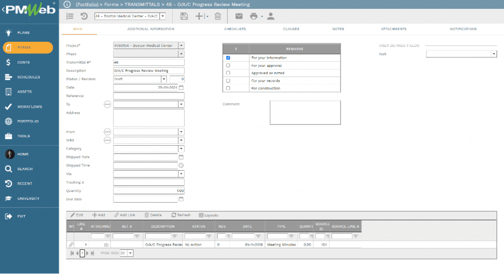Open Layouts in the grid toolbar
The image size is (504, 274).
(x=208, y=215)
